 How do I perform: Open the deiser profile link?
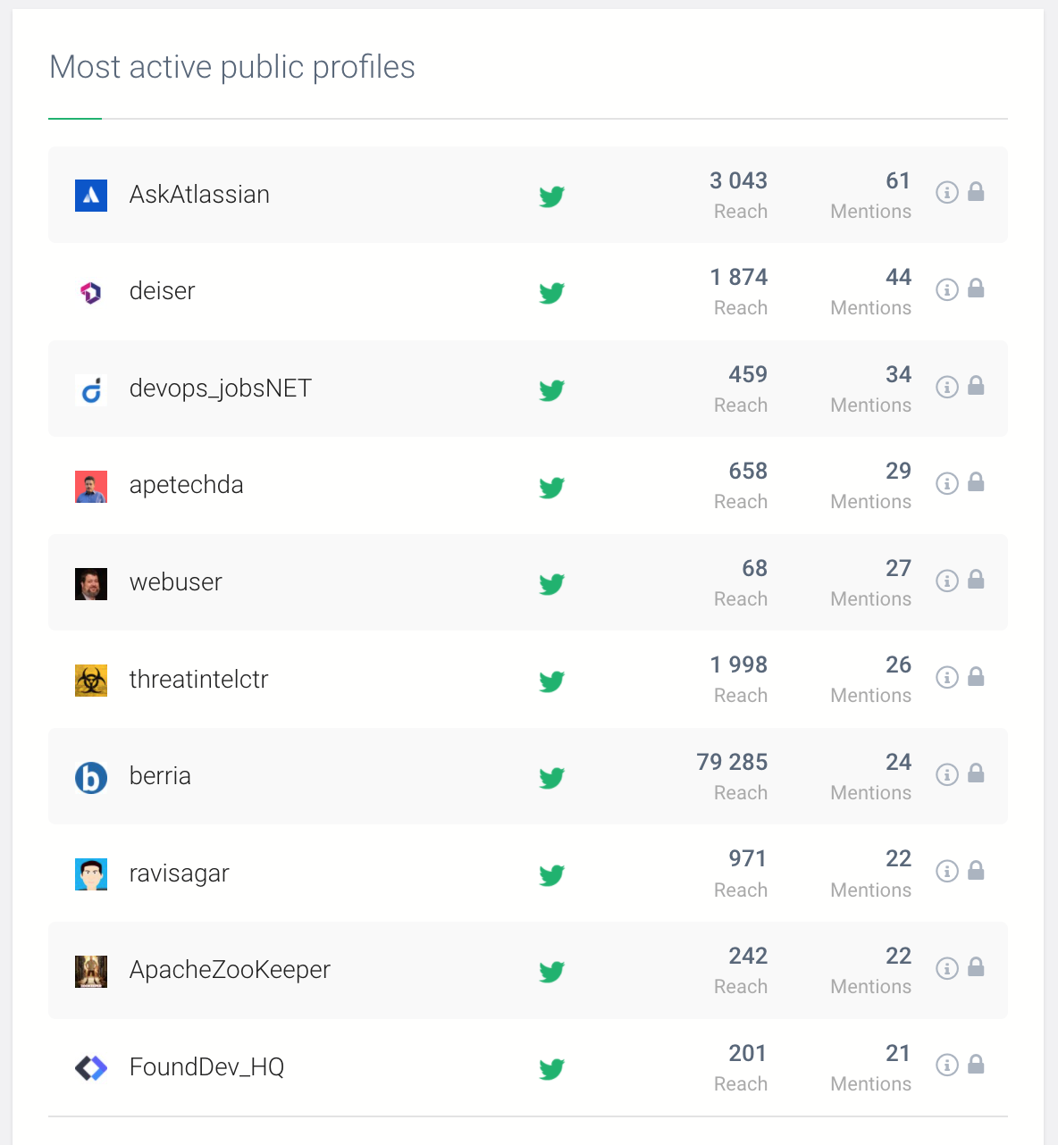(x=162, y=291)
